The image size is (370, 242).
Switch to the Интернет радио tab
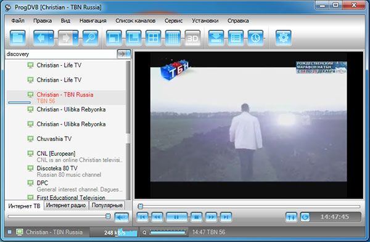point(66,205)
